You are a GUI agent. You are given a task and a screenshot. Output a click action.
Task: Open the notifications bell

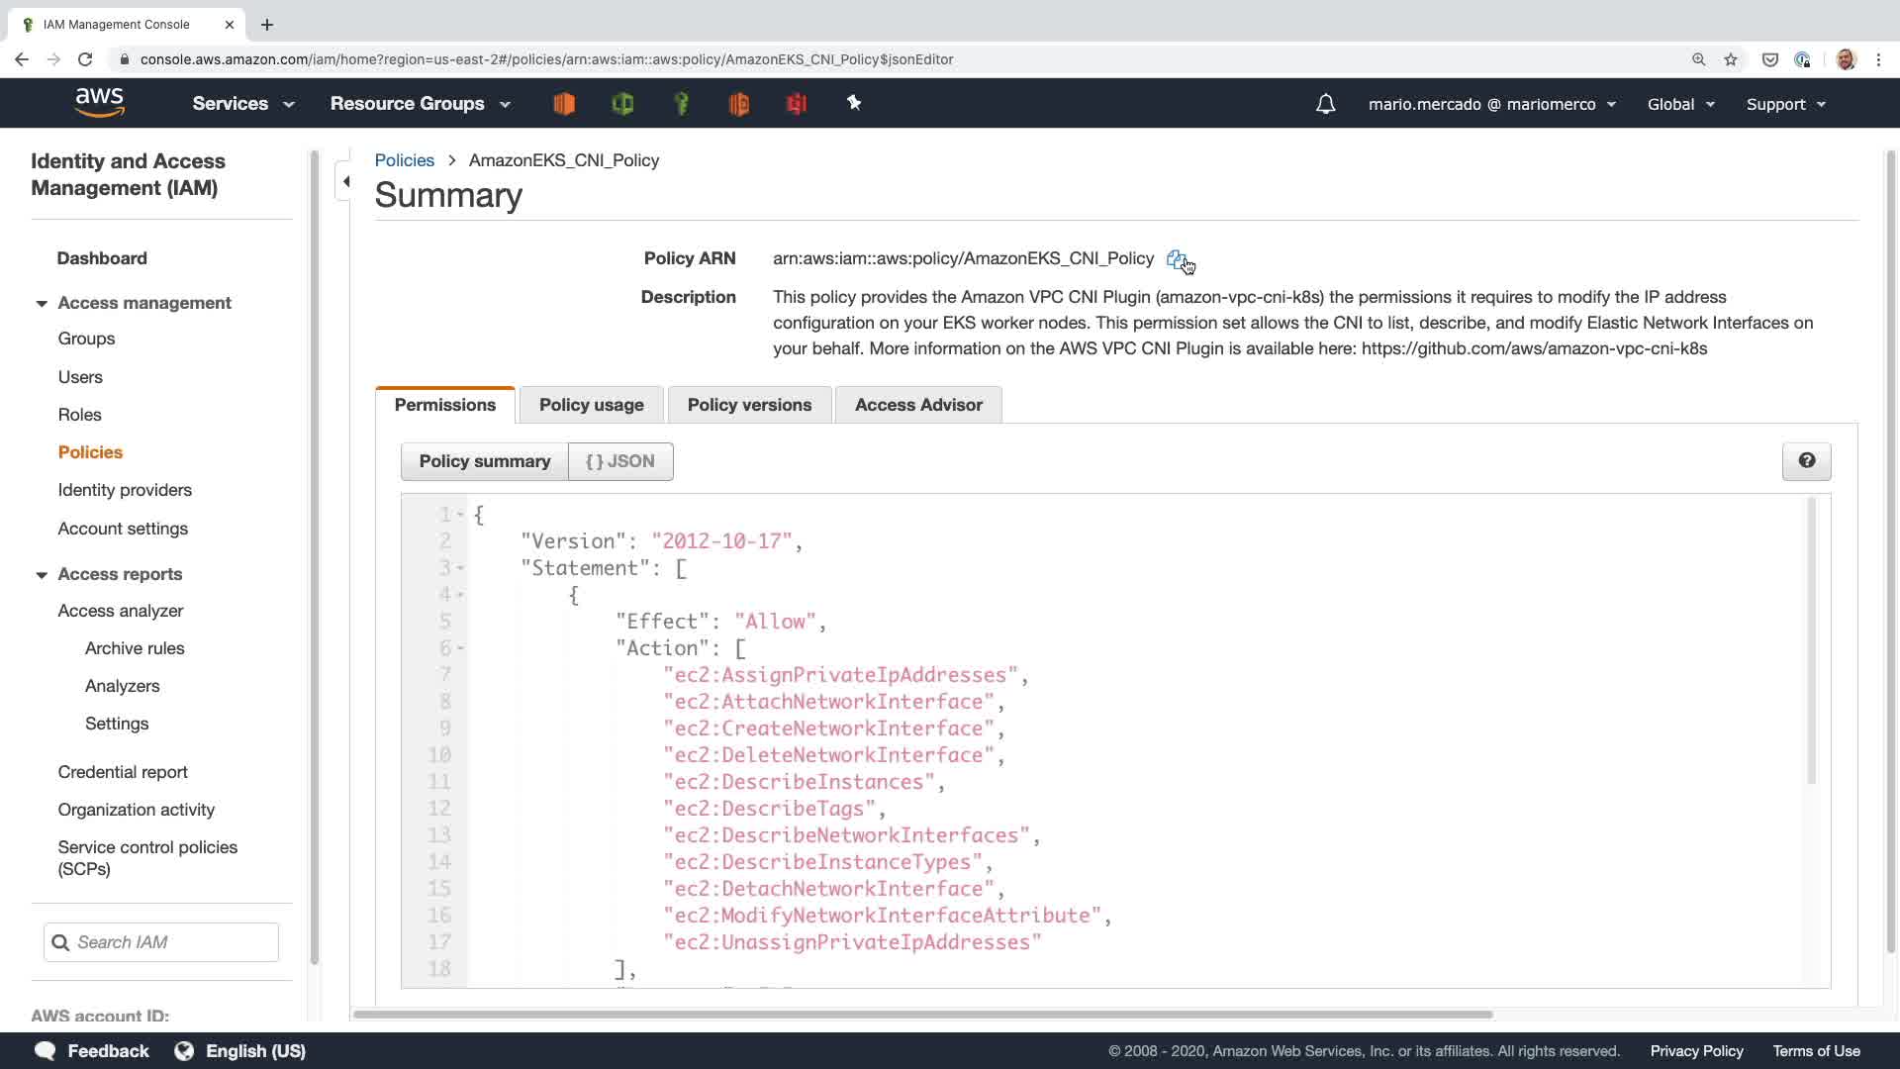tap(1325, 104)
